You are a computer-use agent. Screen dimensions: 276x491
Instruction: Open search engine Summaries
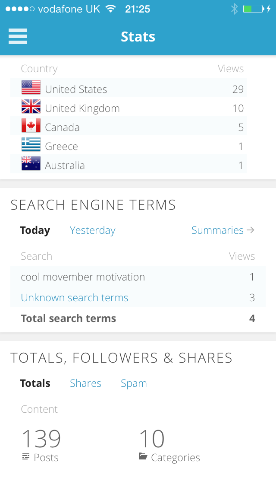pos(223,230)
